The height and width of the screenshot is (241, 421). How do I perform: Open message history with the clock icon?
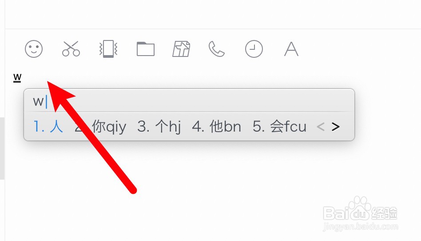click(x=254, y=49)
